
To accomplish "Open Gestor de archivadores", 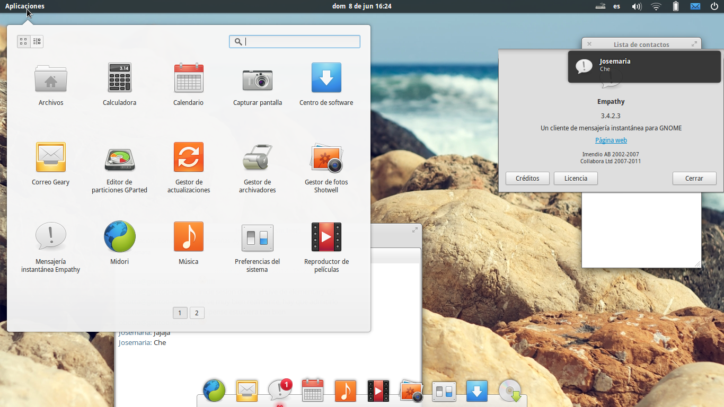I will click(258, 168).
